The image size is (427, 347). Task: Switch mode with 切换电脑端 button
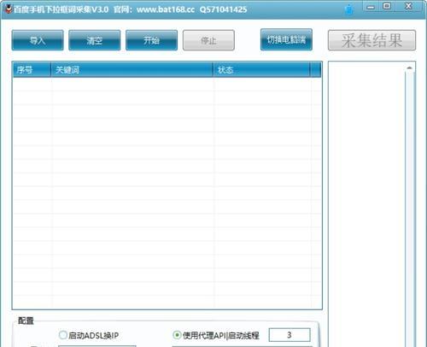tap(286, 39)
